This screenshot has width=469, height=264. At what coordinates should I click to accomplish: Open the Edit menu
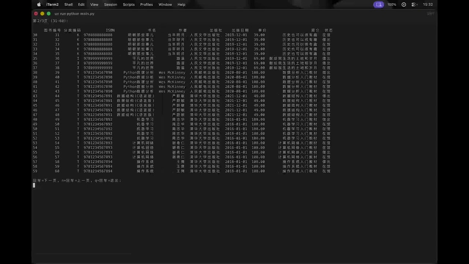[81, 4]
